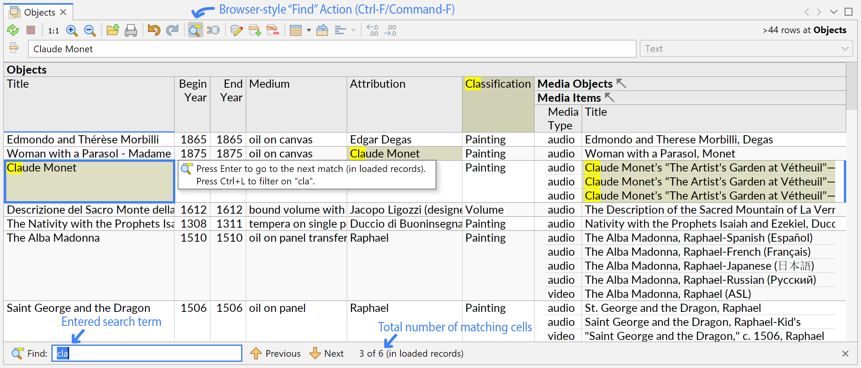Select The Alba Madonna, Raphael (ASL) media title
The image size is (861, 368).
709,294
